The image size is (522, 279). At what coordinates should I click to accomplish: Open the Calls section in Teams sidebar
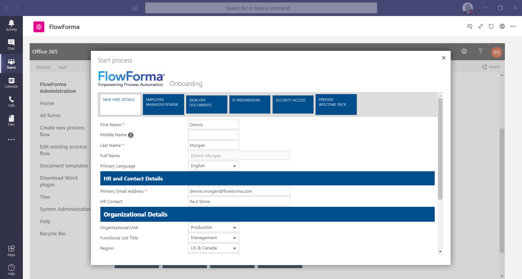tap(11, 101)
